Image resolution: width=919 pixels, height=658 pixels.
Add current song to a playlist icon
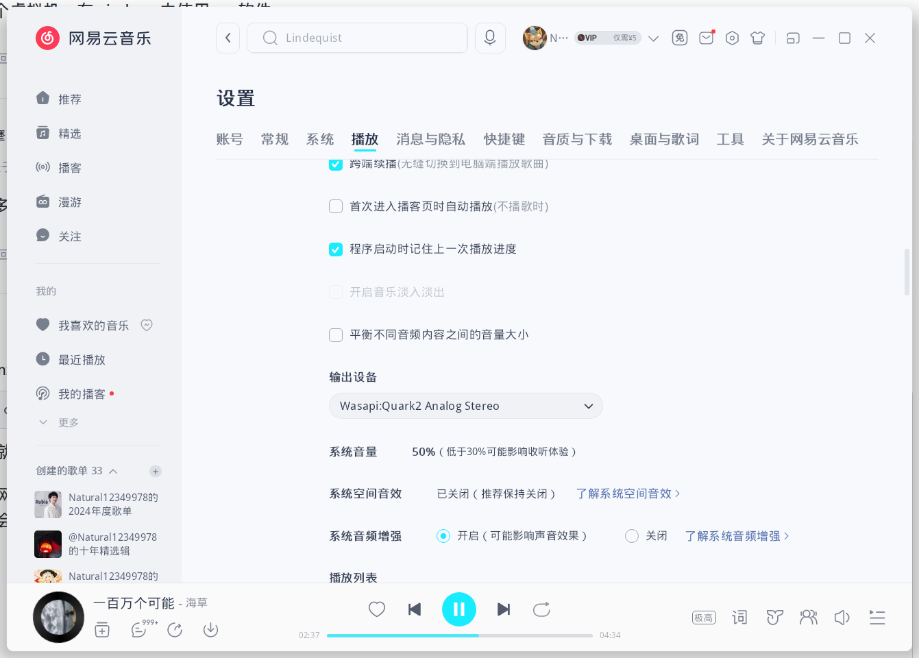[102, 630]
